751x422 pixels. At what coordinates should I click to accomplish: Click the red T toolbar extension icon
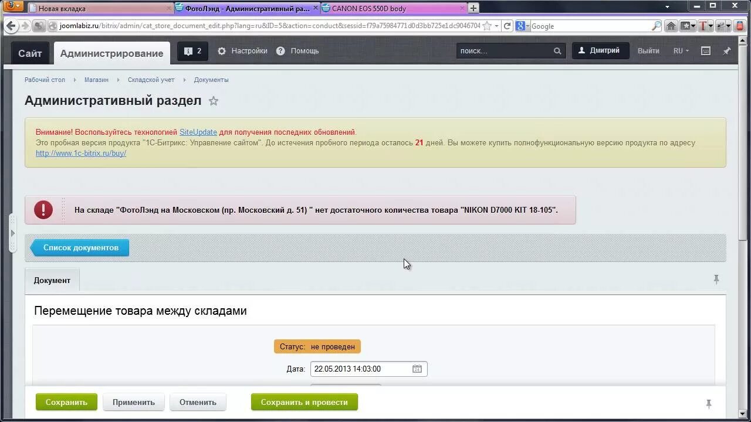[702, 26]
